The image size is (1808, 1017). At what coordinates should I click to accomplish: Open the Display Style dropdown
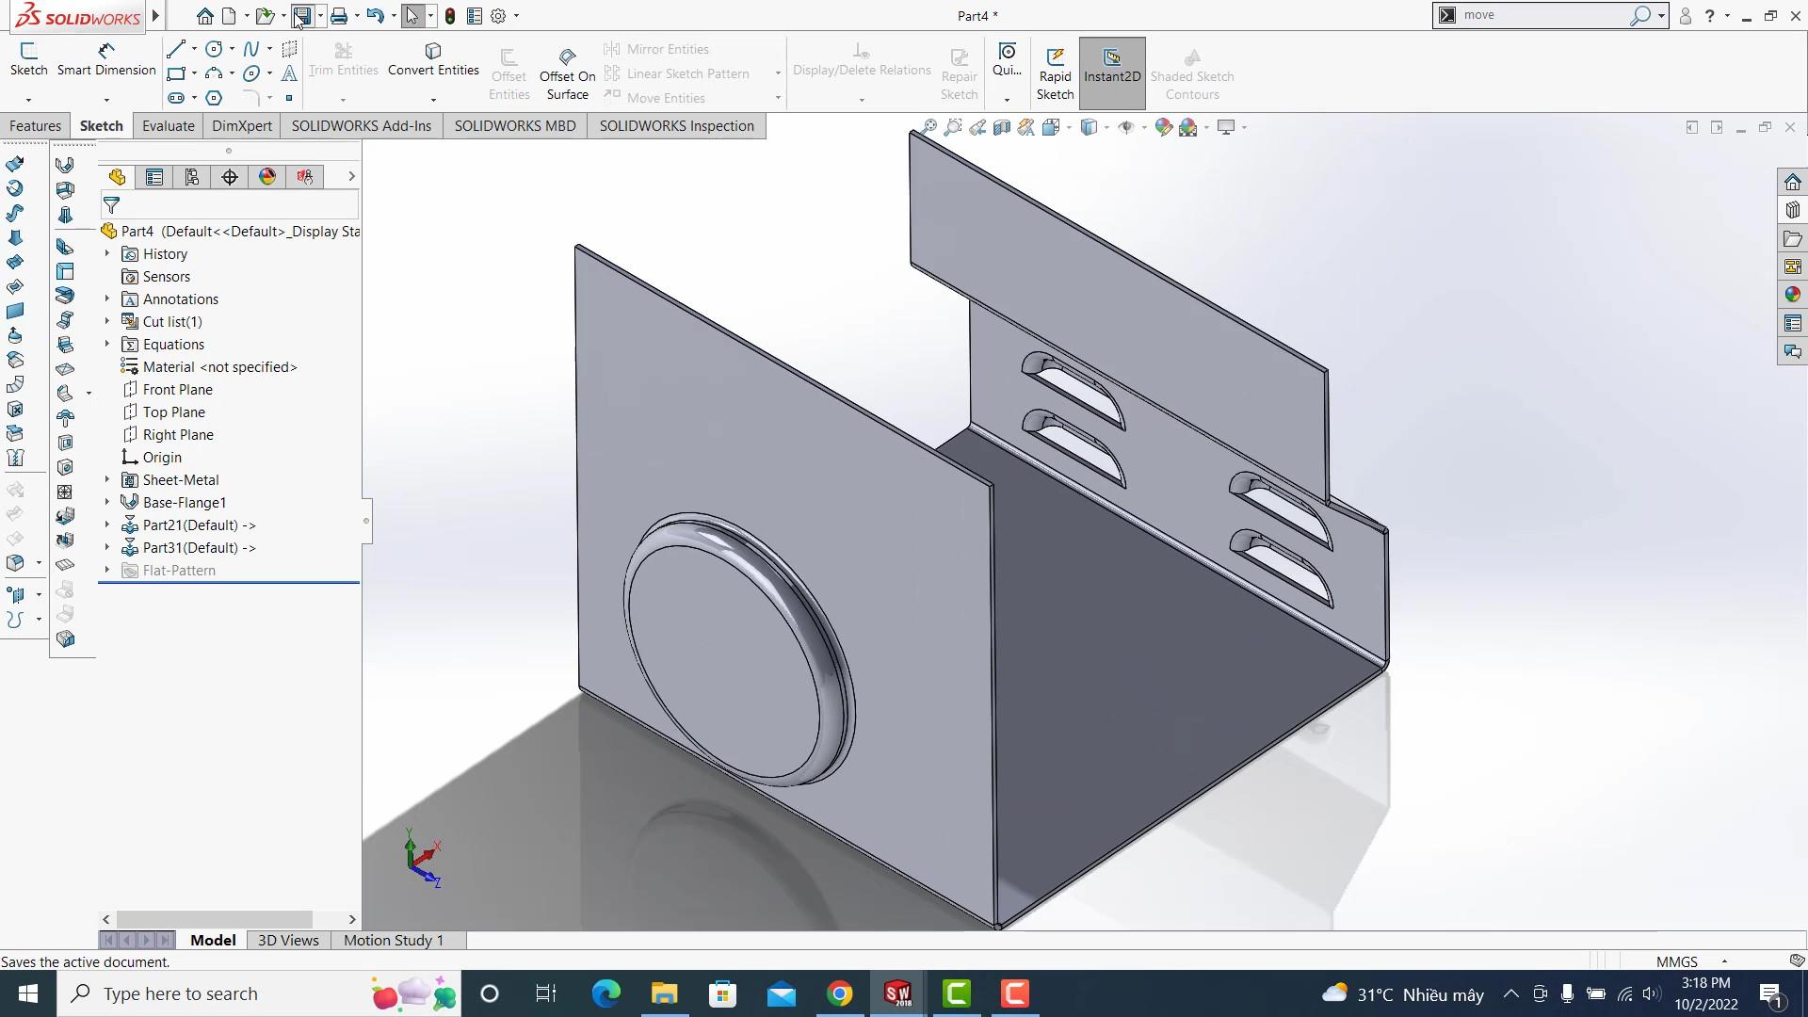click(1106, 126)
